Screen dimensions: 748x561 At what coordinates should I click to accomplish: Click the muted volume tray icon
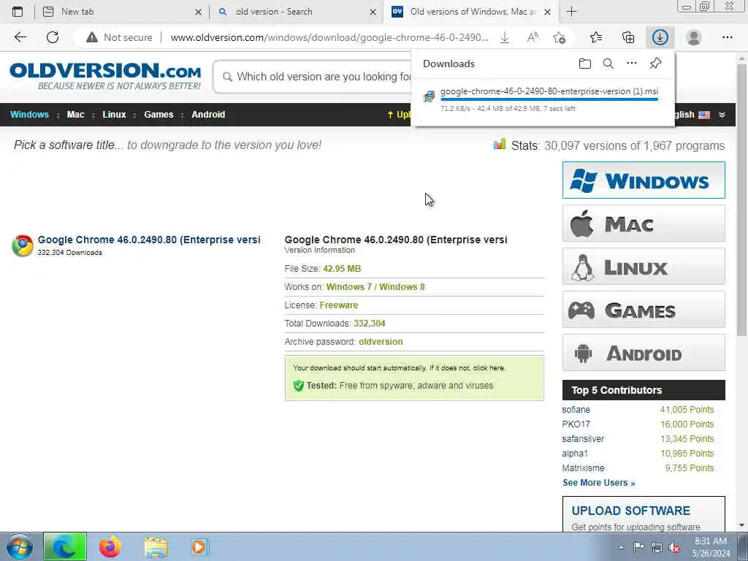674,548
